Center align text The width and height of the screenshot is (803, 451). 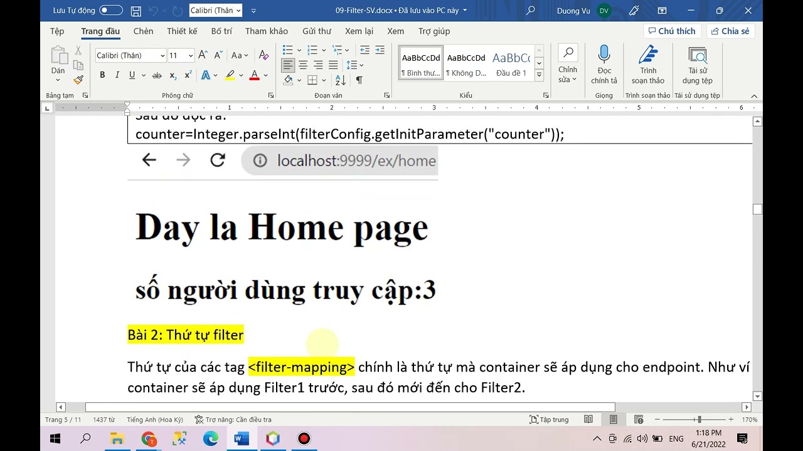click(303, 65)
